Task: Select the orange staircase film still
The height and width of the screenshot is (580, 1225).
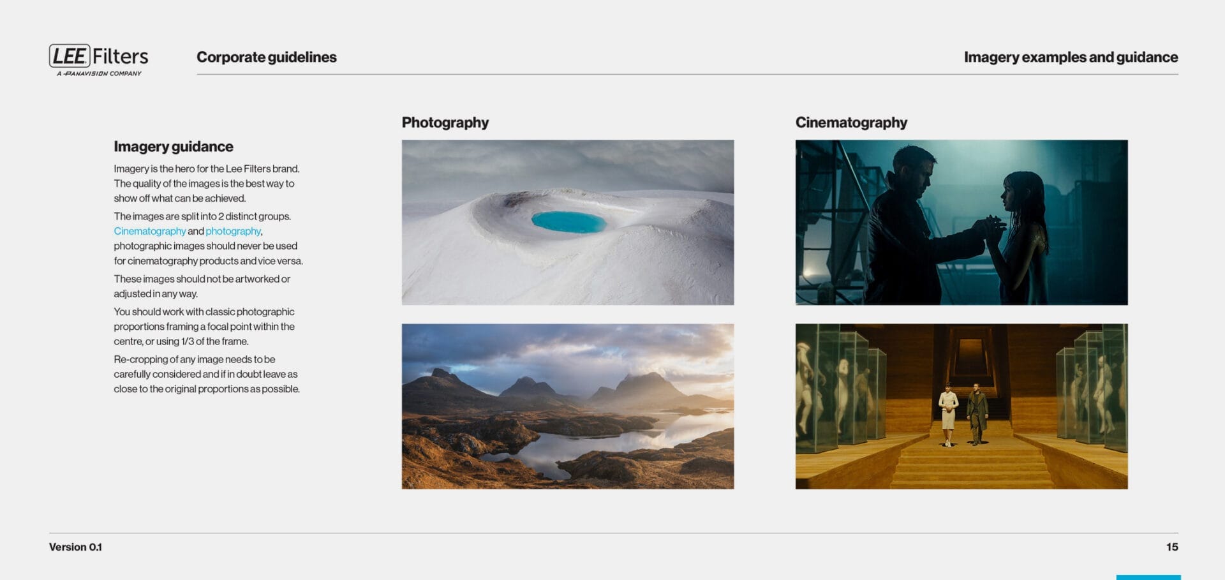Action: pos(961,406)
